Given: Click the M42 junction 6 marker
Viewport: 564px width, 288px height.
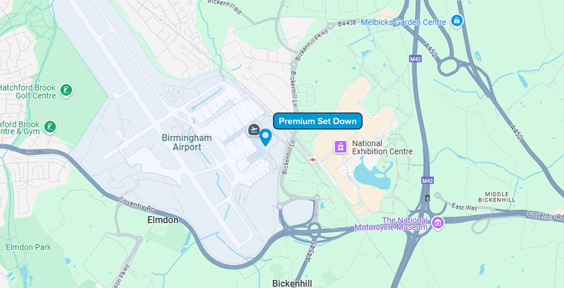Looking at the screenshot, I should 427,198.
